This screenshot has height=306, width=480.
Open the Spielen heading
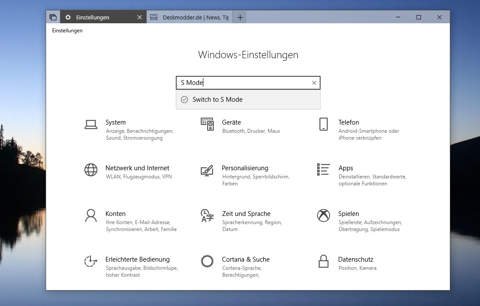(349, 213)
